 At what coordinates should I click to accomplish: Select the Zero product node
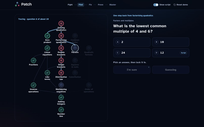click(47, 36)
